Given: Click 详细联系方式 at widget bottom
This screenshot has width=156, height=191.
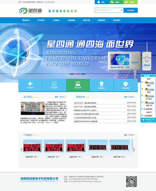Looking at the screenshot, I should [x=148, y=120].
